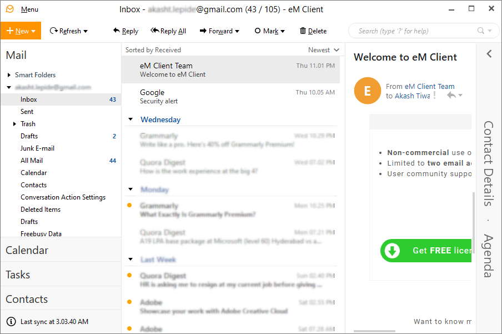Screen dimensions: 502x334
Task: Open the eM Client Team email
Action: (230, 69)
